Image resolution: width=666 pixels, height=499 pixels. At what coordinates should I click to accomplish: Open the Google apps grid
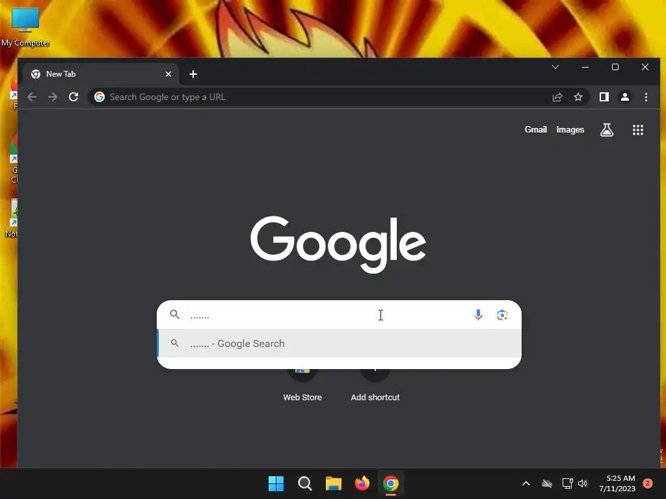point(638,130)
